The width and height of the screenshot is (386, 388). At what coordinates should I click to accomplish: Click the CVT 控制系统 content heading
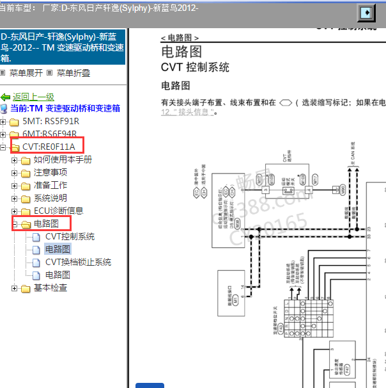[x=195, y=67]
